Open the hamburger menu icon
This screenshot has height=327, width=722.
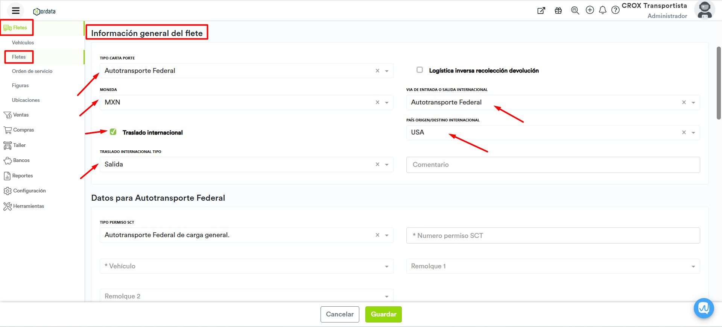(x=15, y=11)
